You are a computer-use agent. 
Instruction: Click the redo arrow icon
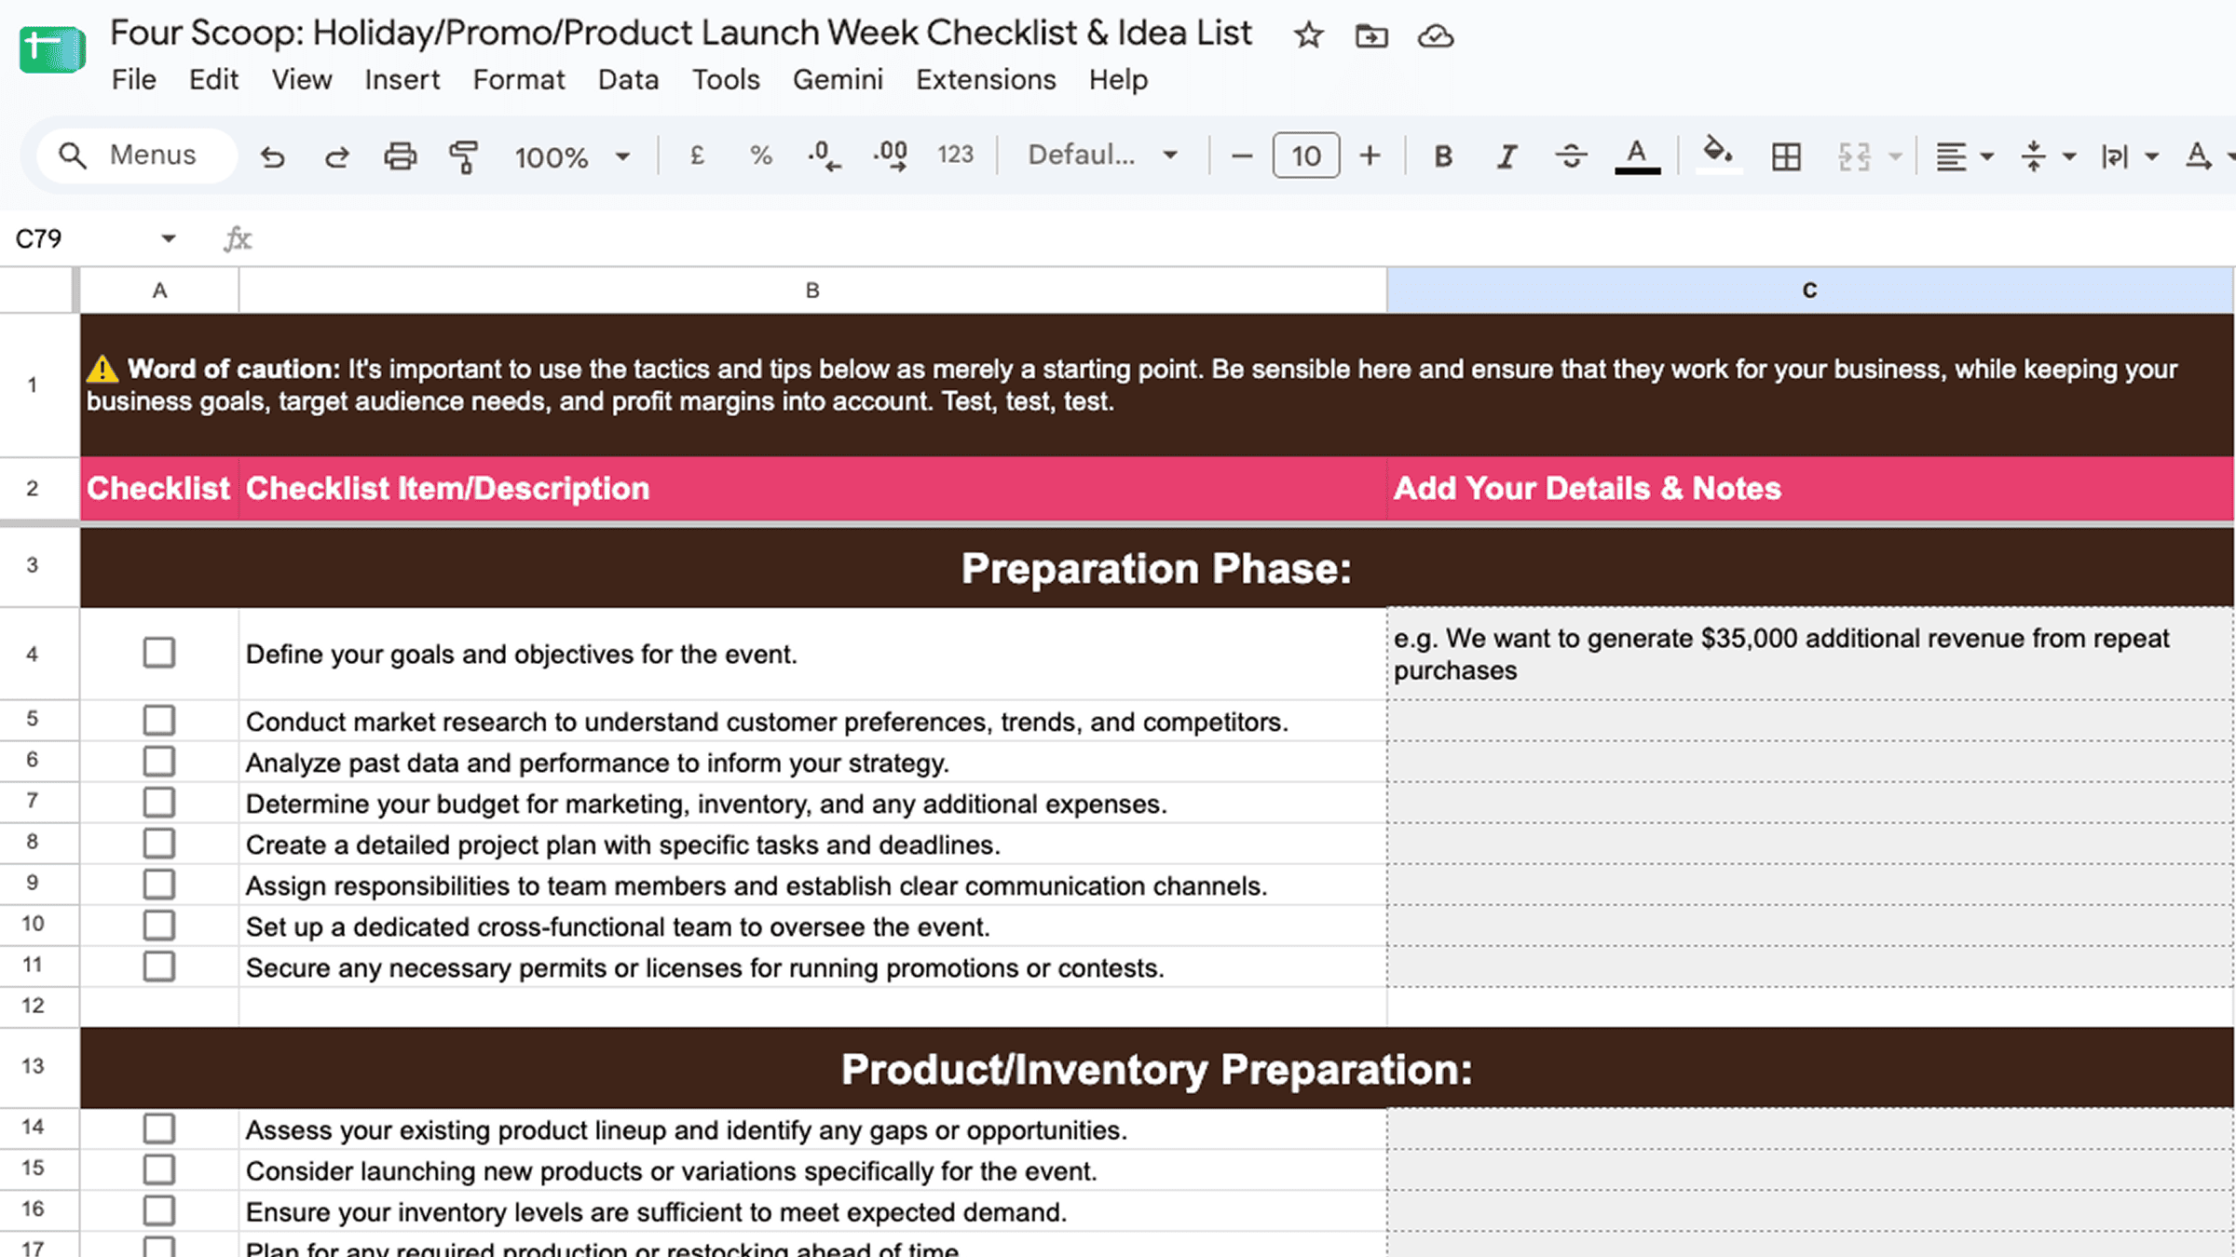click(336, 156)
